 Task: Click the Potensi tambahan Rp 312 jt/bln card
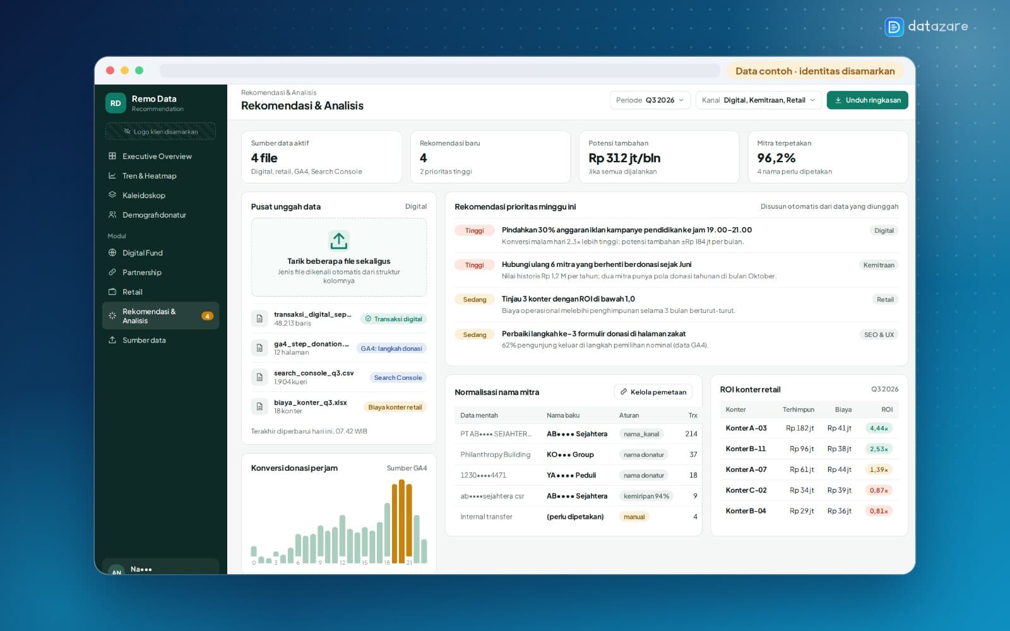659,157
